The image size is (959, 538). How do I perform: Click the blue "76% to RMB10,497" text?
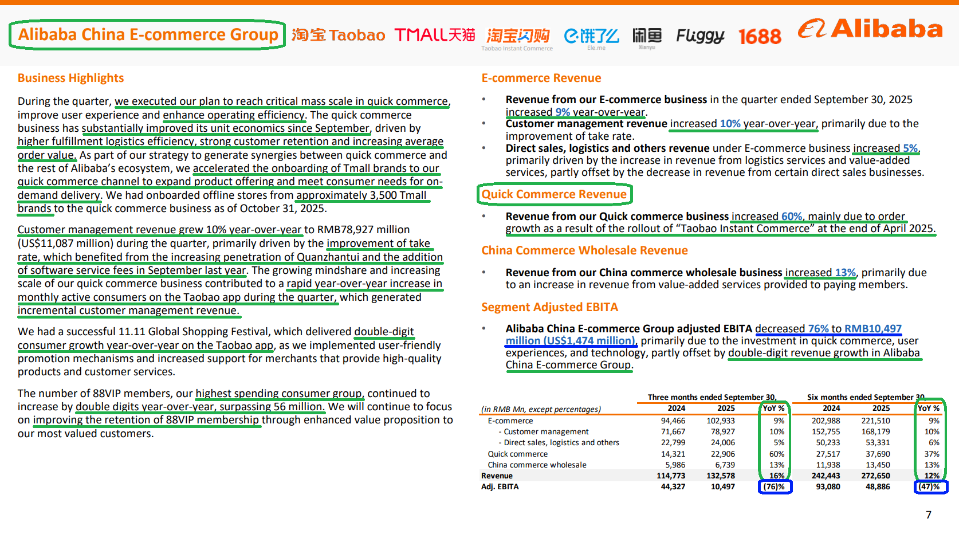pyautogui.click(x=854, y=329)
